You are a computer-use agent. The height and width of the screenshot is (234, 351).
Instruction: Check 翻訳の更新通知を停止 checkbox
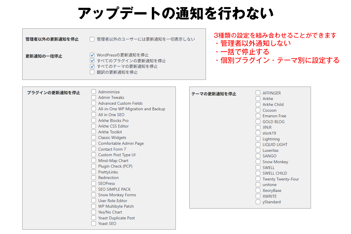[92, 72]
